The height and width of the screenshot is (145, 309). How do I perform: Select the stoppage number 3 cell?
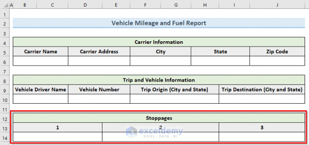262,127
